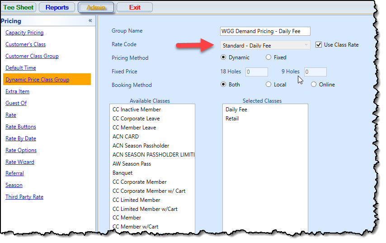
Task: Open the Capacity Pricing link
Action: pyautogui.click(x=24, y=33)
